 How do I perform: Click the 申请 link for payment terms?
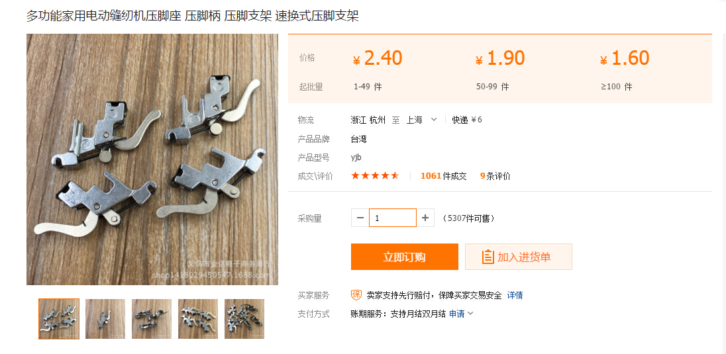pos(456,314)
